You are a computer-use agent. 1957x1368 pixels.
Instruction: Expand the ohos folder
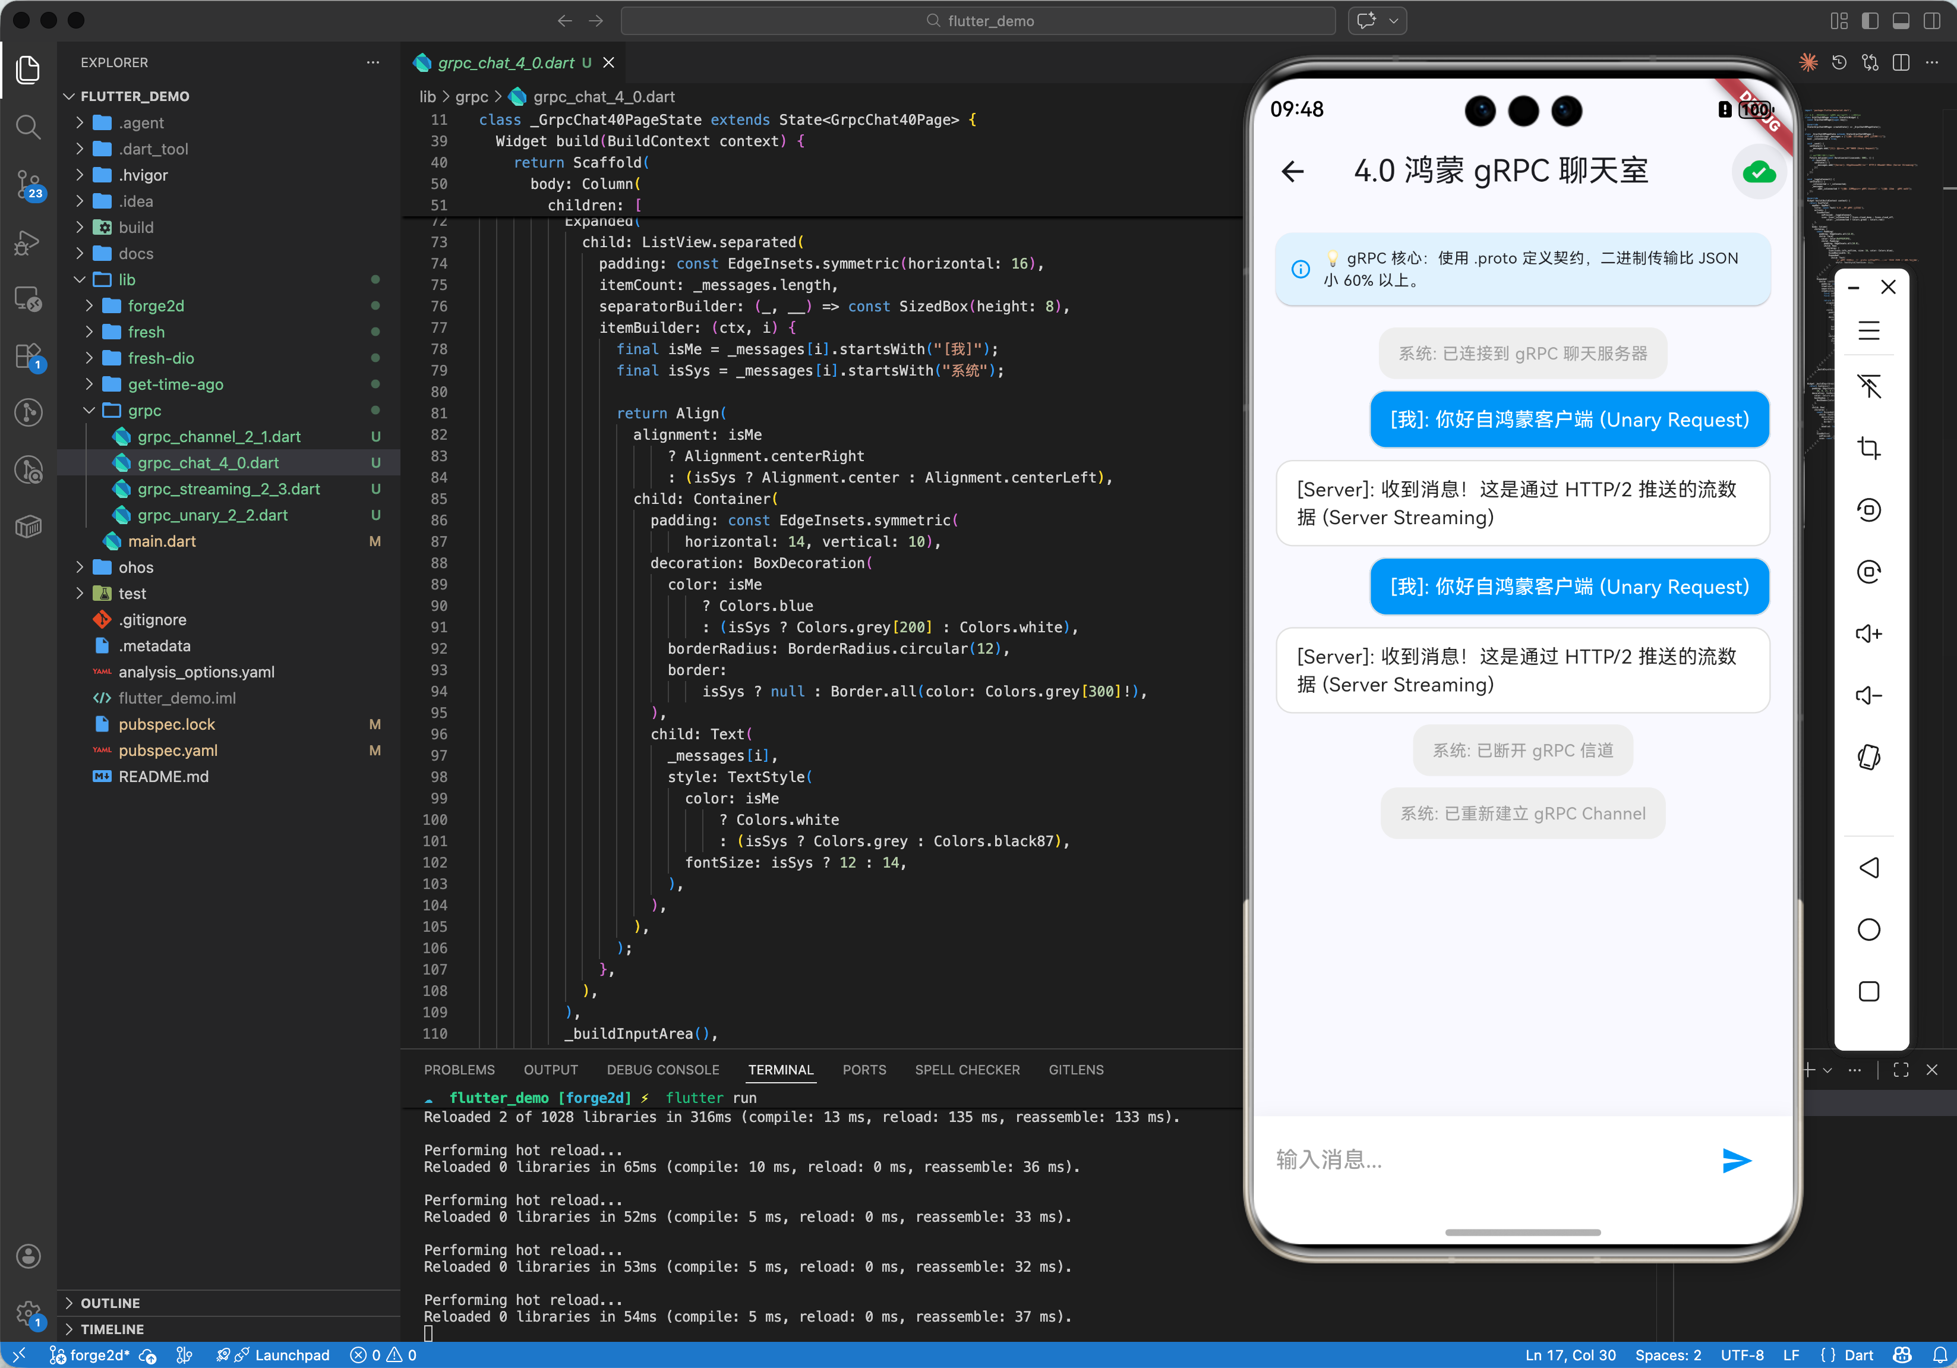pos(135,567)
